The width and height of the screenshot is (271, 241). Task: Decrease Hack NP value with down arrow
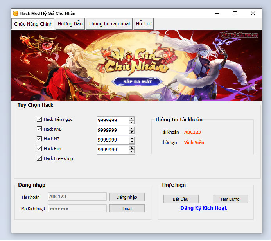click(x=132, y=142)
